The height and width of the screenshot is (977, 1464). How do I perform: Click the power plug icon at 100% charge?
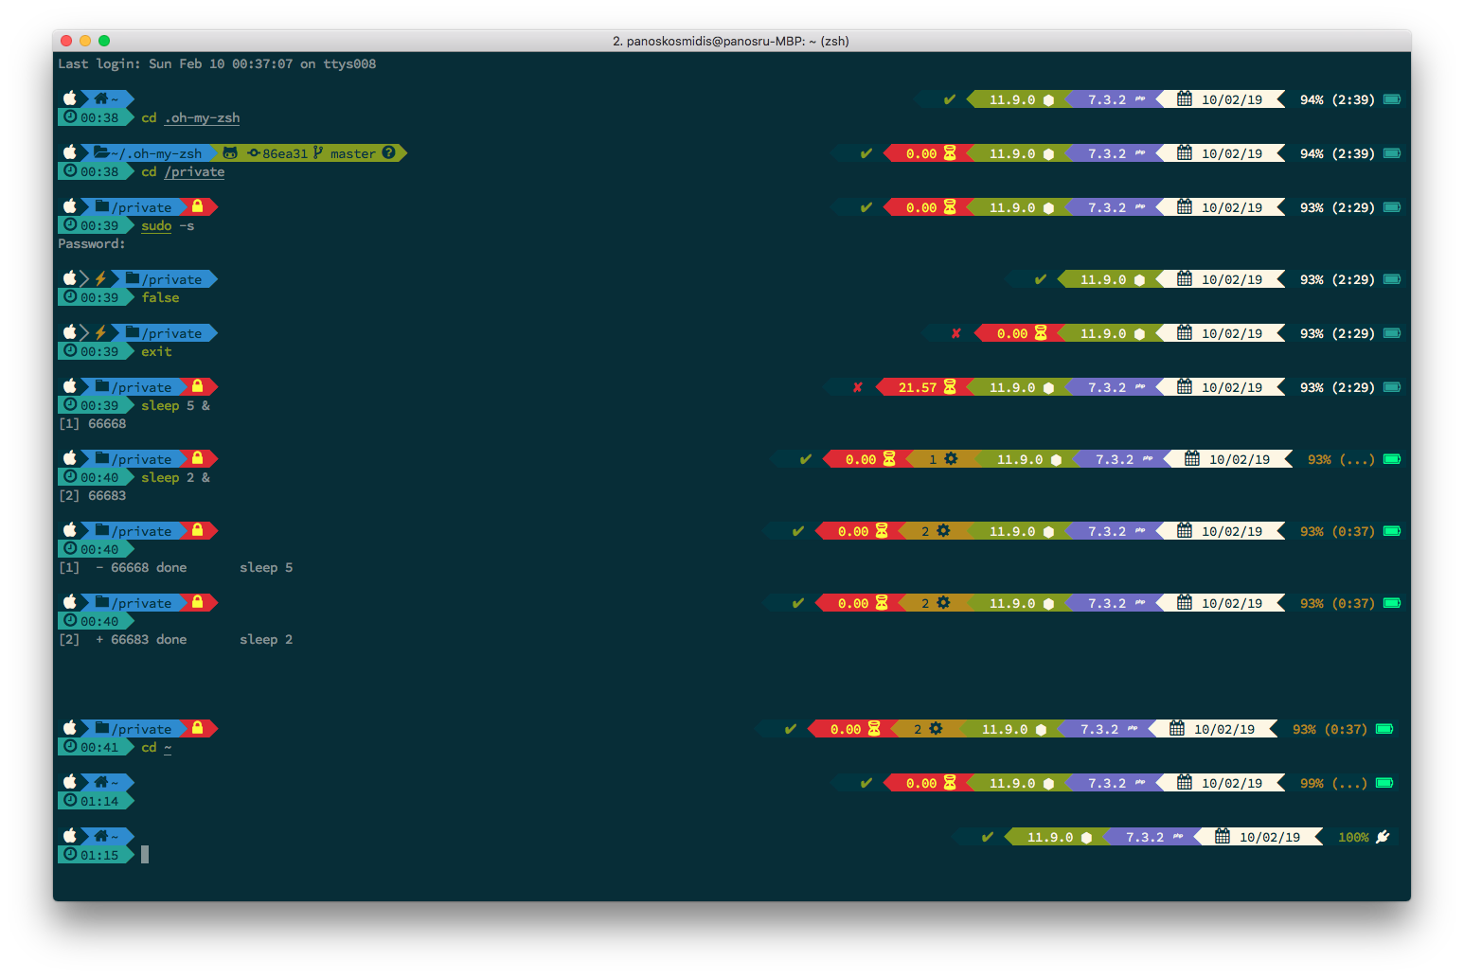[1384, 837]
